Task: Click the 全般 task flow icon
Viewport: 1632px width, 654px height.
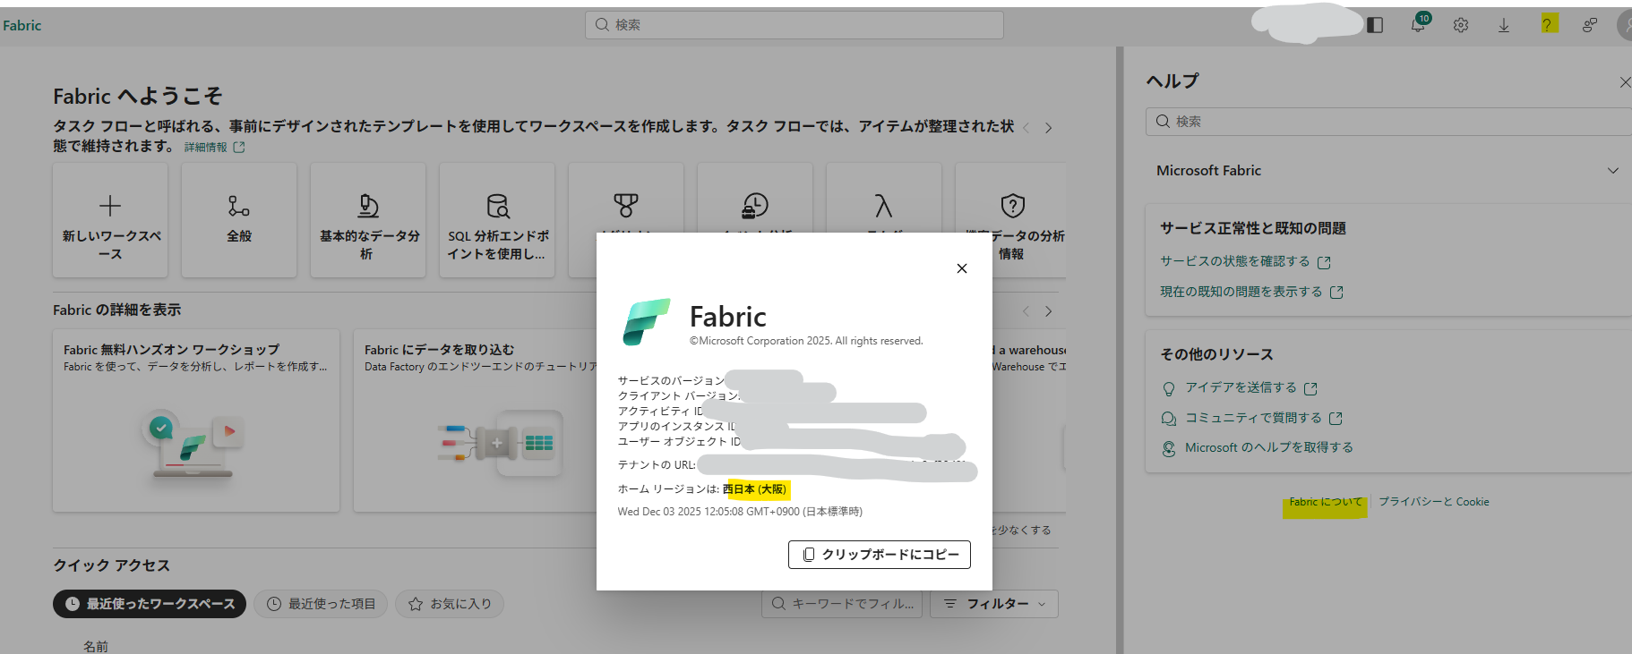Action: (239, 206)
